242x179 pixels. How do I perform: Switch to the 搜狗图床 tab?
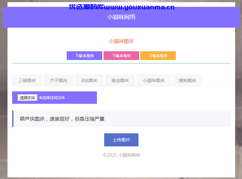(187, 80)
